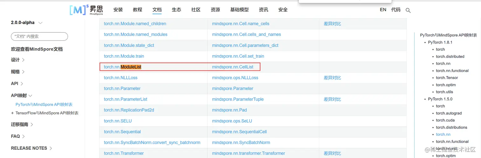Open torch.nn.Parameter link
Image resolution: width=481 pixels, height=158 pixels.
tap(122, 89)
